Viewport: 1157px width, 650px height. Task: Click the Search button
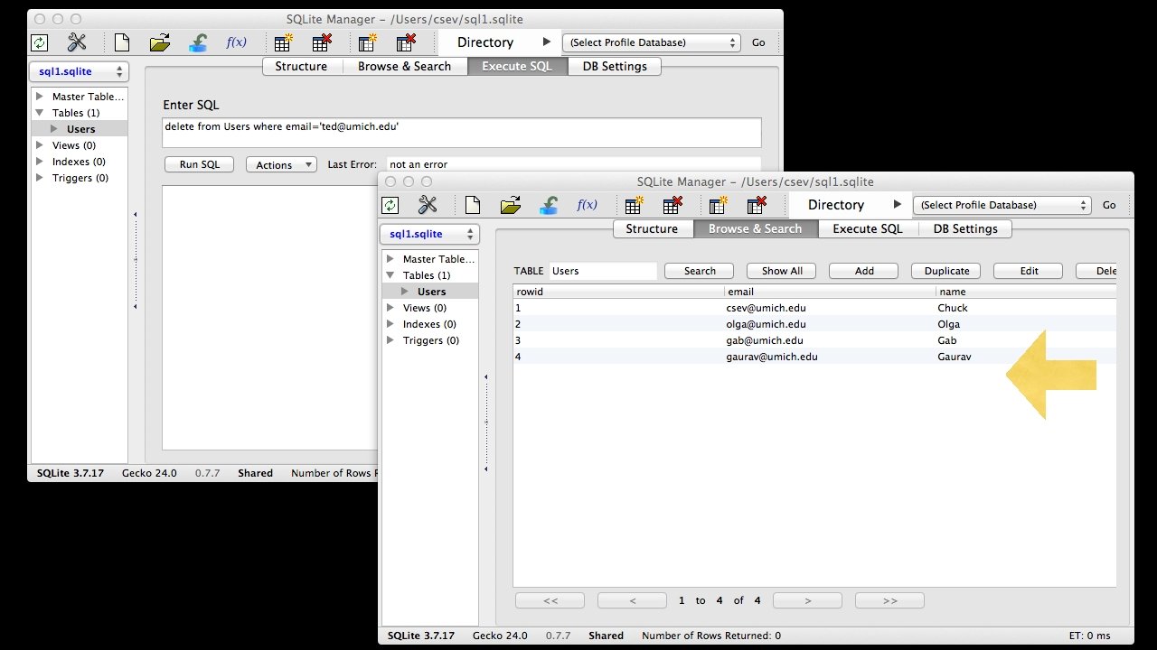click(700, 271)
